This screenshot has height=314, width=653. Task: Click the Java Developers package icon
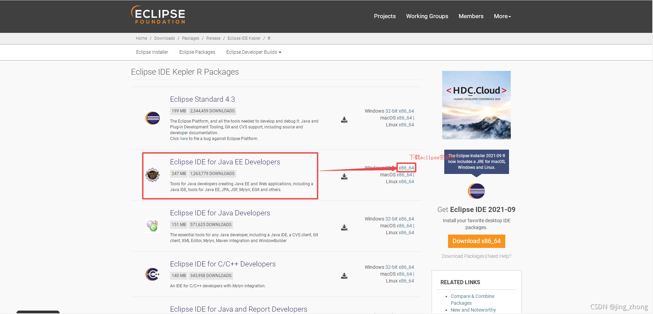153,226
